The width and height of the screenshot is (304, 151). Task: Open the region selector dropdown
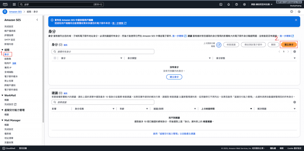coord(262,4)
